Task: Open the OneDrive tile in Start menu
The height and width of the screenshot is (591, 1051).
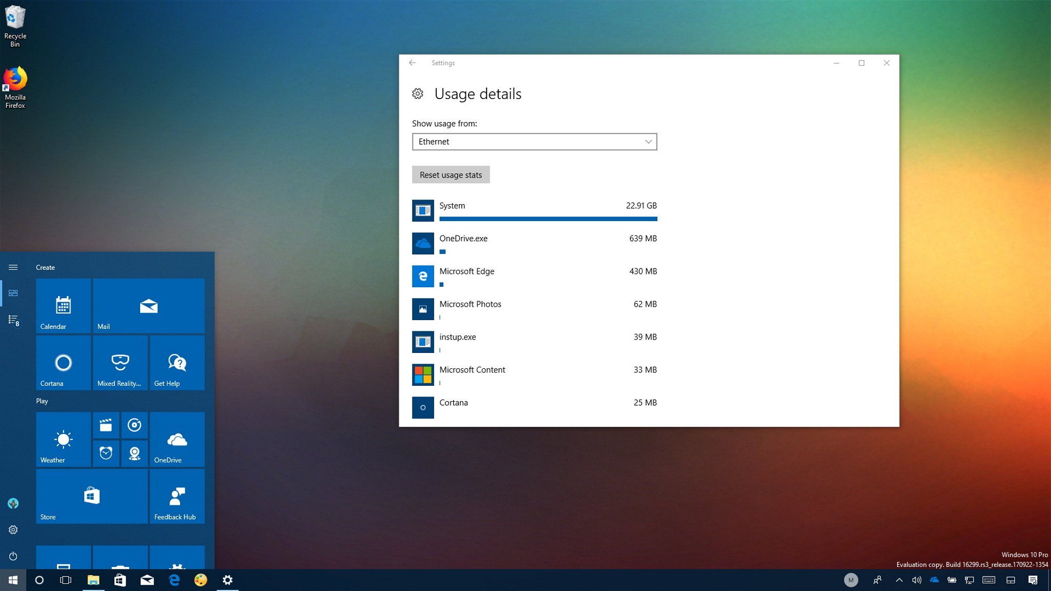Action: coord(177,439)
